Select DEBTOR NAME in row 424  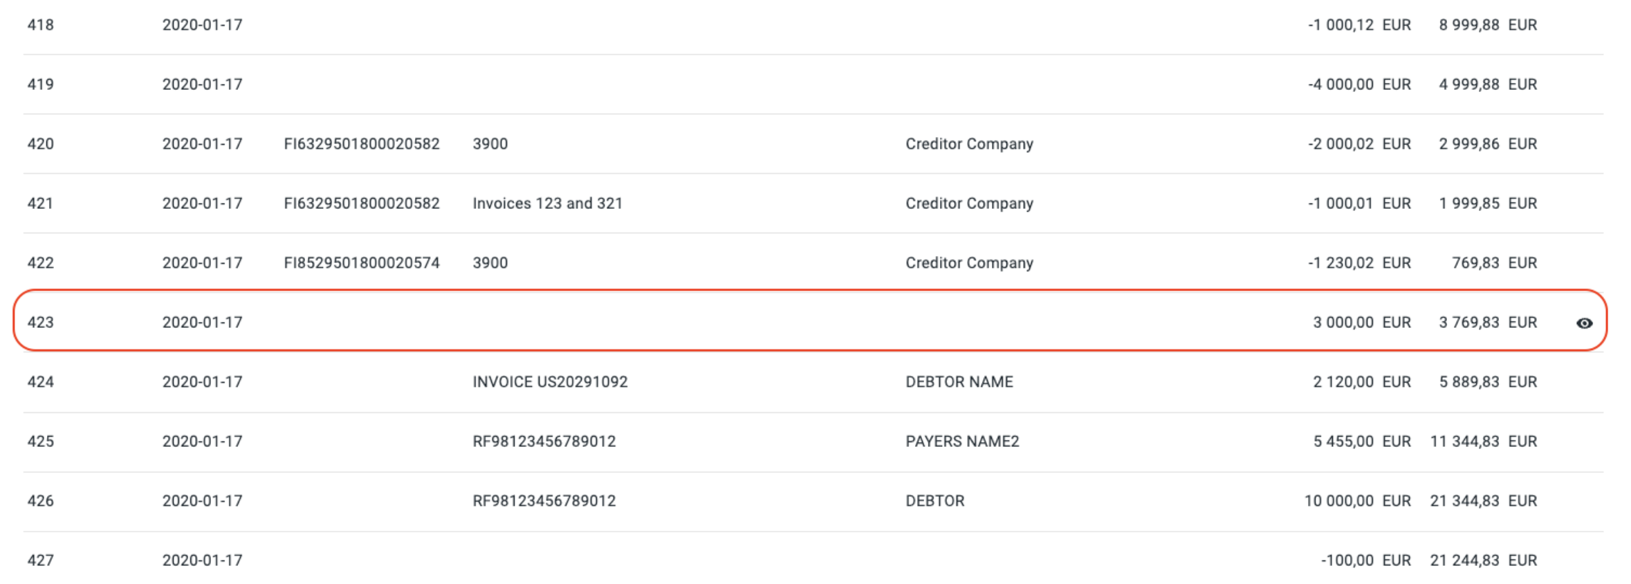(x=959, y=382)
